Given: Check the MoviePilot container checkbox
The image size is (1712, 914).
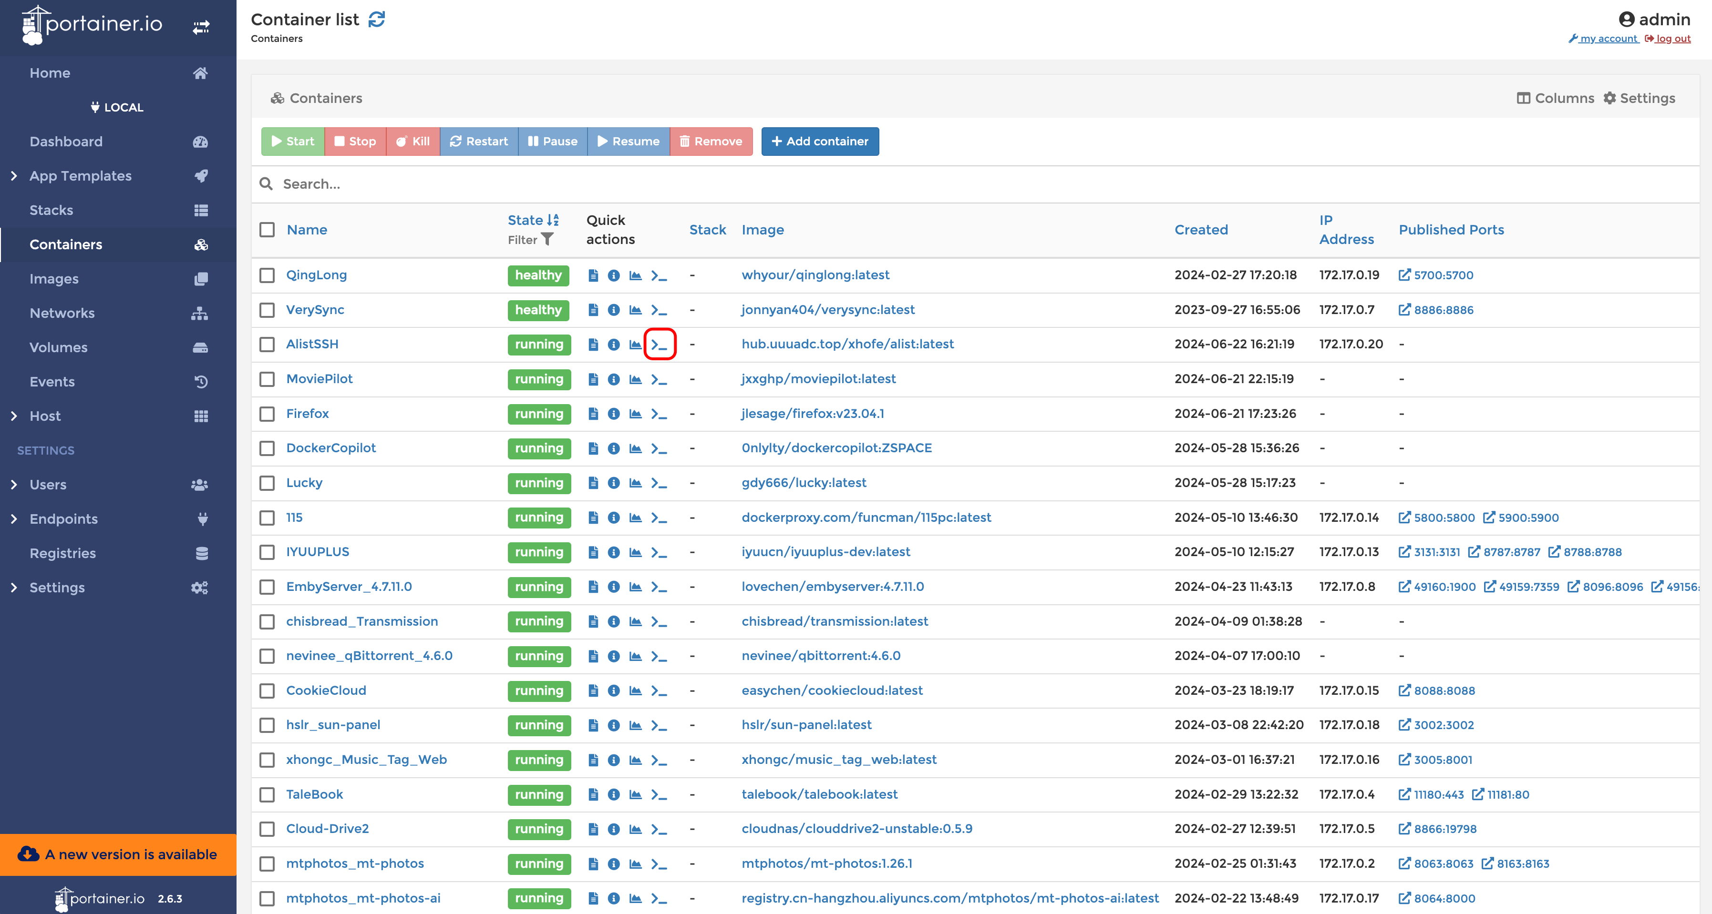Looking at the screenshot, I should (267, 379).
